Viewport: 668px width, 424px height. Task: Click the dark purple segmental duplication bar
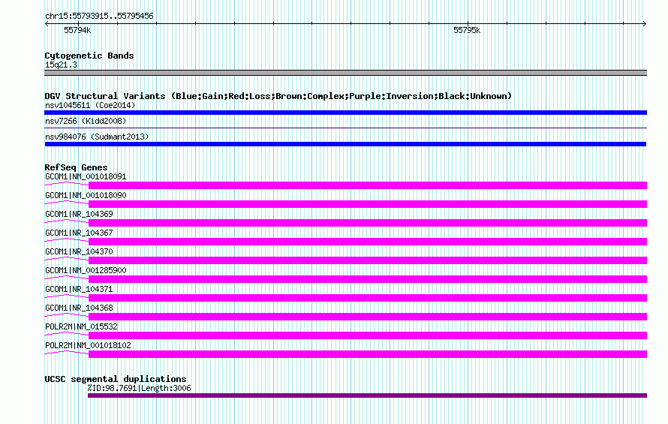pyautogui.click(x=367, y=395)
